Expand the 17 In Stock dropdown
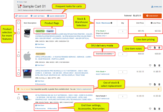 pyautogui.click(x=101, y=31)
